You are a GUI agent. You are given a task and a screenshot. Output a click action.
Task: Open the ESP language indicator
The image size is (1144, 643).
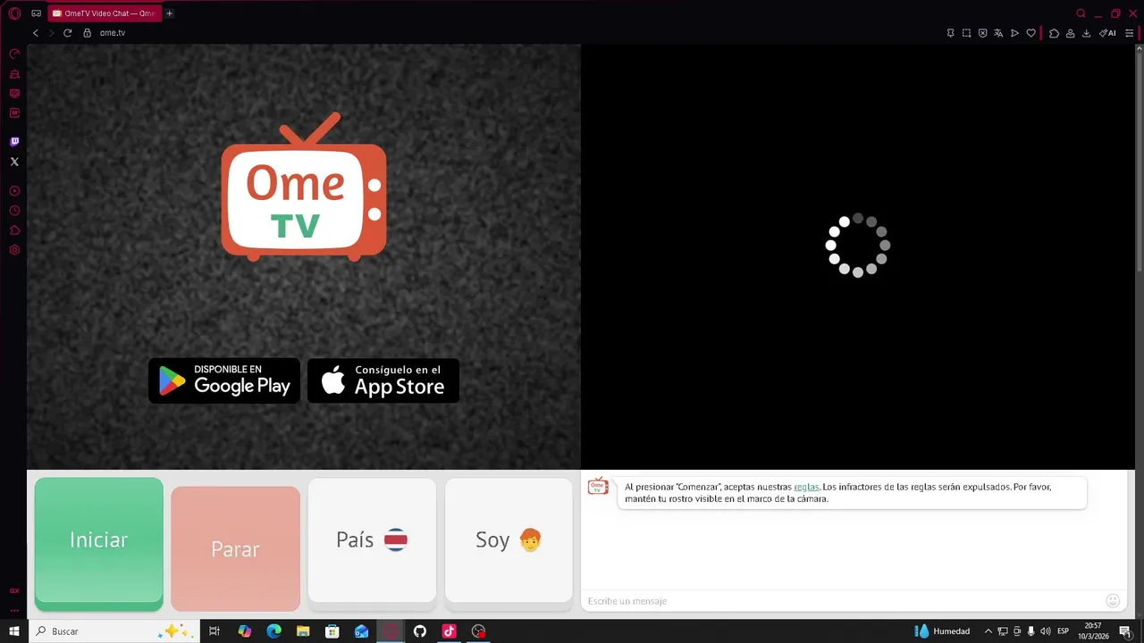[1064, 631]
